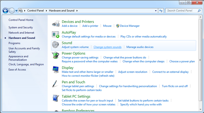Viewport: 204px width, 113px height.
Task: Click the Add a printer link
Action: pos(90,26)
